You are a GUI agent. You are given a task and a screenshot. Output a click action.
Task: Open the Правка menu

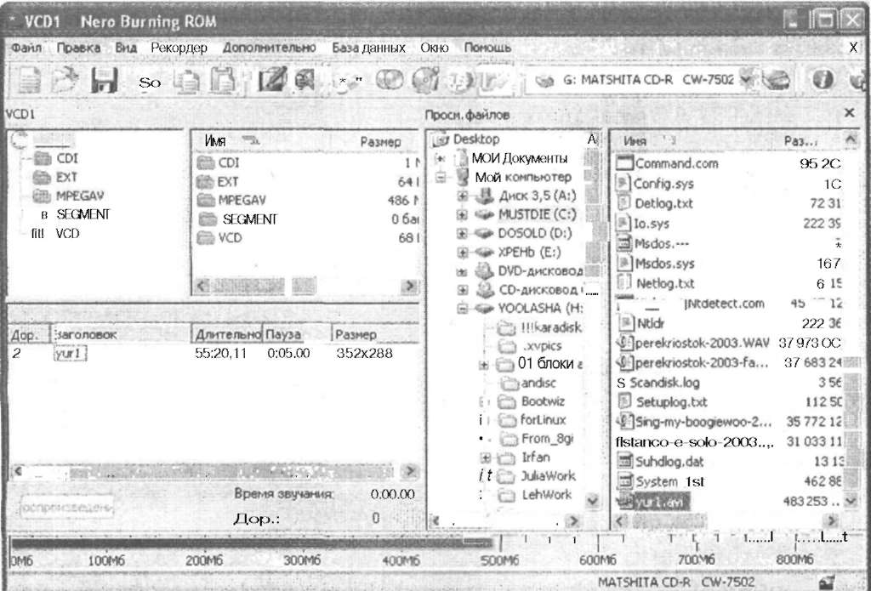pos(78,48)
